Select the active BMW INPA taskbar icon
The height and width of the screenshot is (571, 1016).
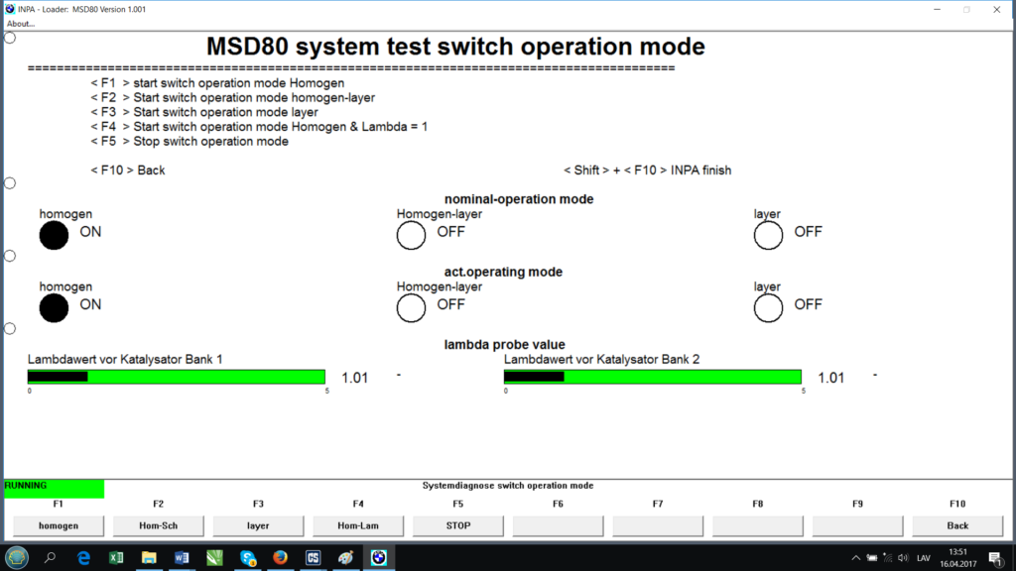(x=378, y=557)
